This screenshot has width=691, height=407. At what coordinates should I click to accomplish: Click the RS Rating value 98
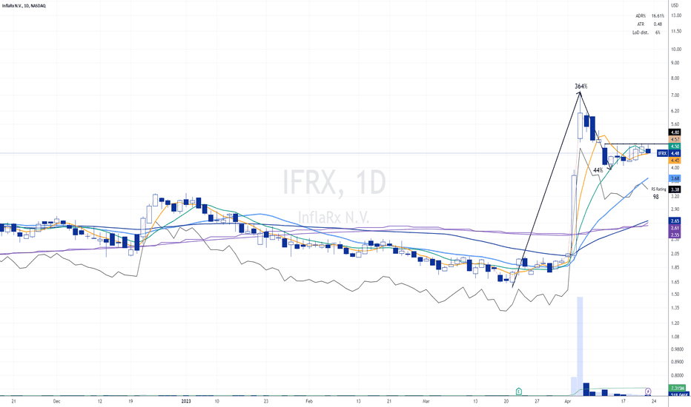coord(655,197)
